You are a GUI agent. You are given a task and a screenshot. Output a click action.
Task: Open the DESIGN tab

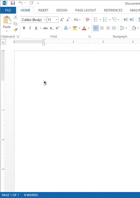pyautogui.click(x=62, y=10)
